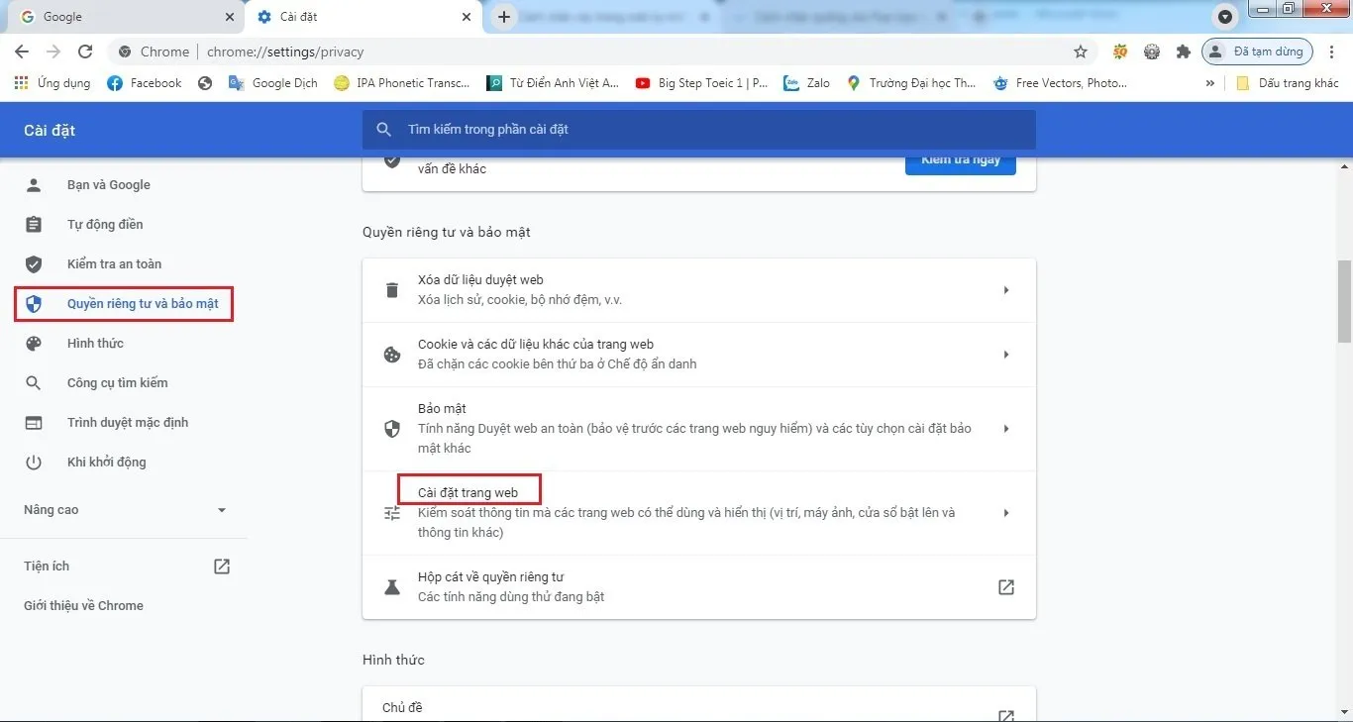
Task: Select Hình thức in the sidebar
Action: coord(95,344)
